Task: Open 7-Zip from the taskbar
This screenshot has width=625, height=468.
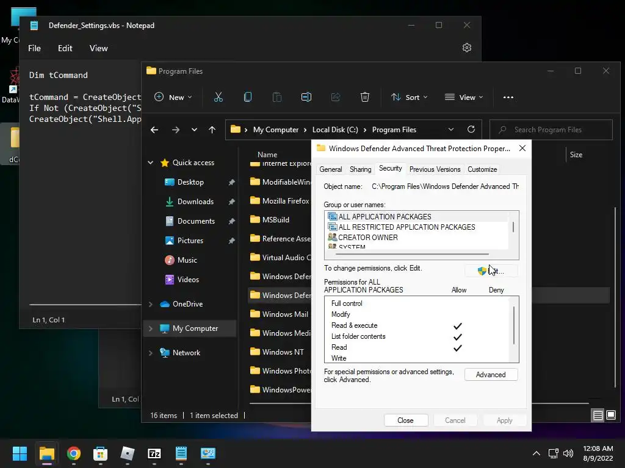Action: (x=154, y=453)
